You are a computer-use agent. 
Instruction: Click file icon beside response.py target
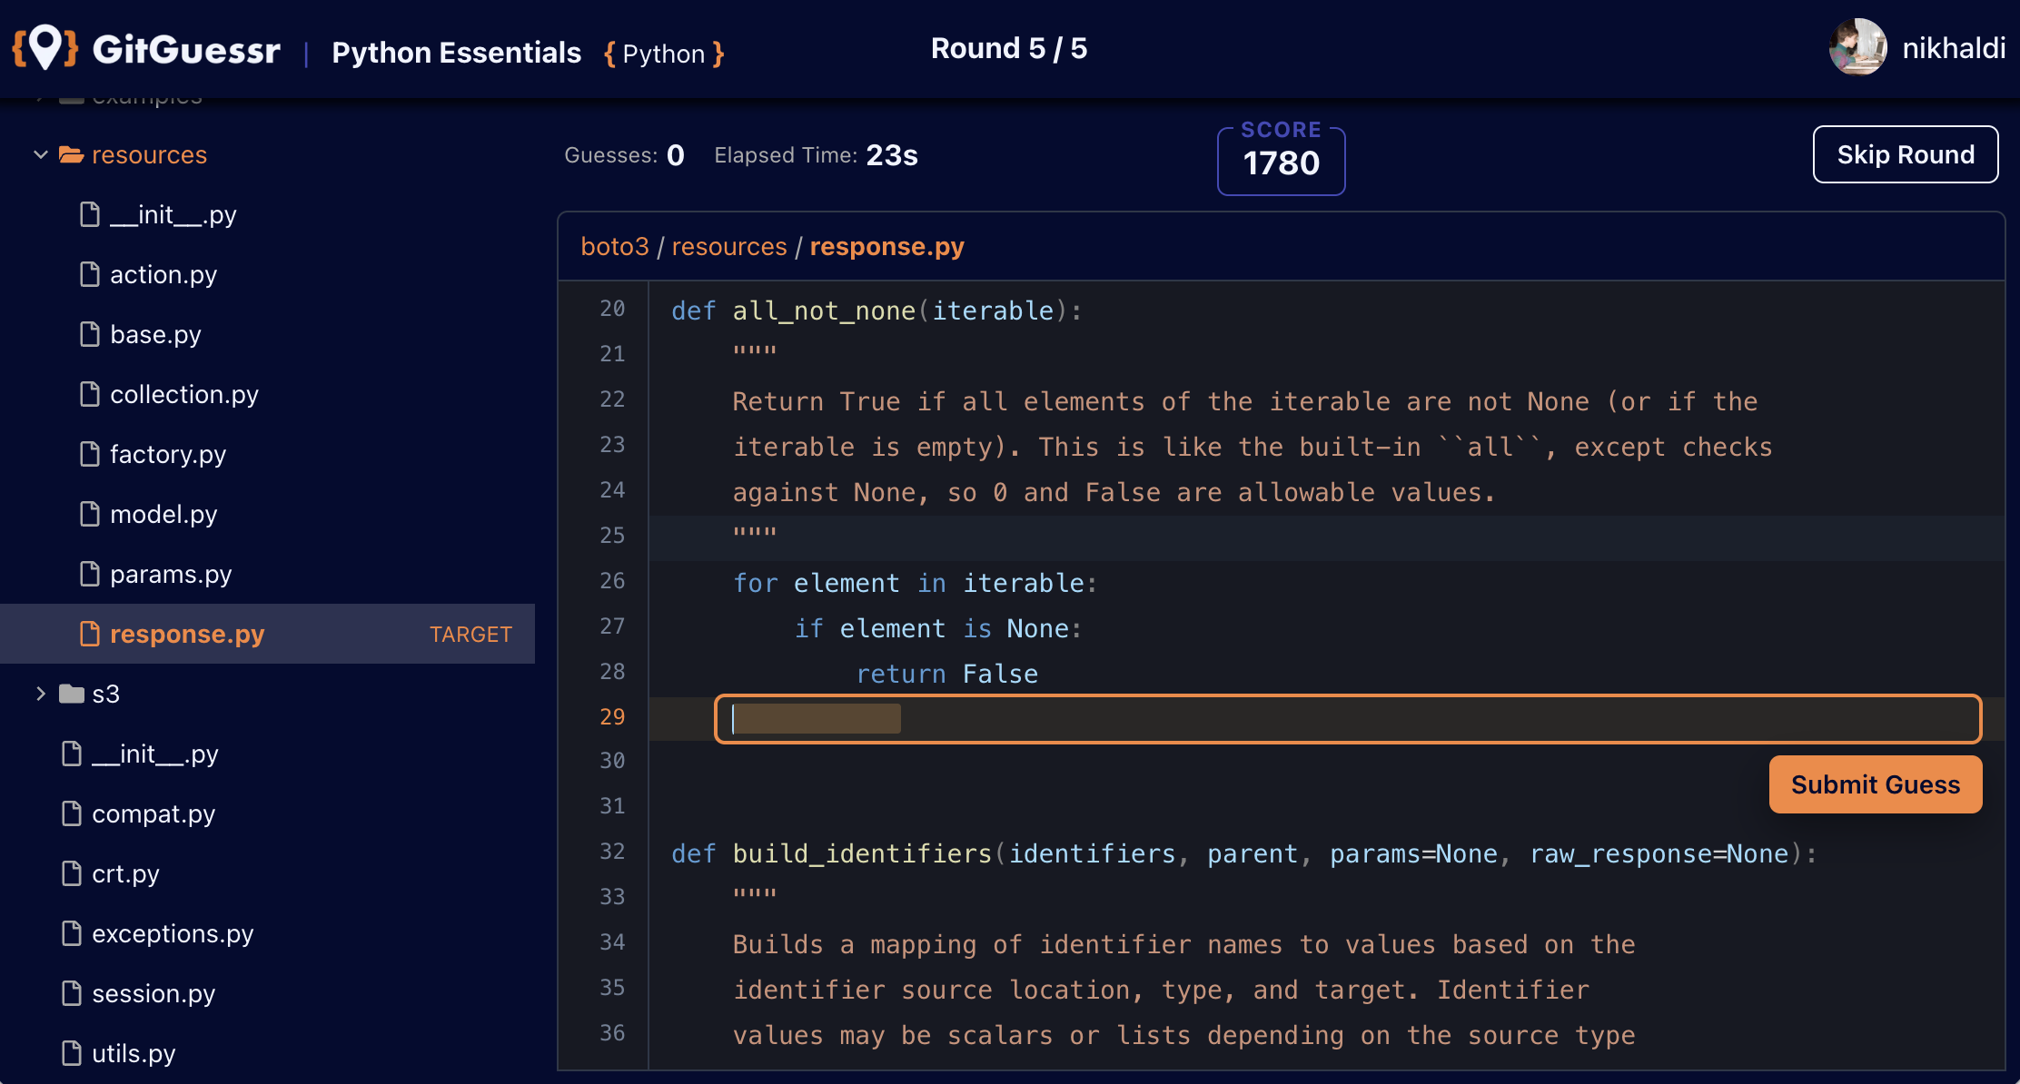[90, 634]
